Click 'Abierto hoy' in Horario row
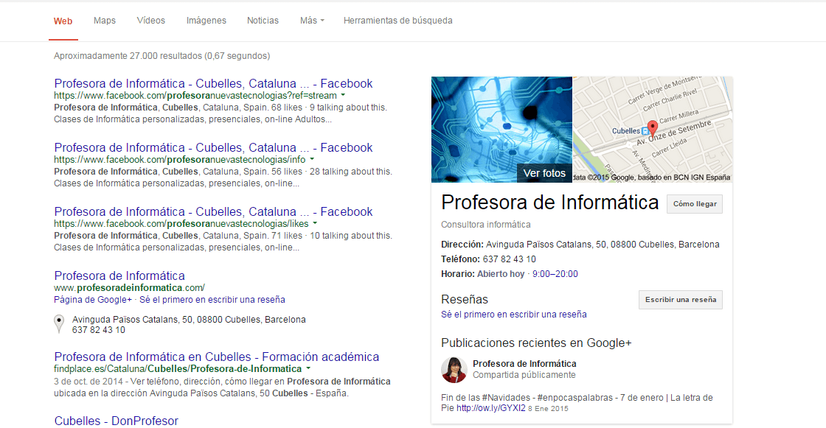The image size is (826, 428). pyautogui.click(x=501, y=274)
